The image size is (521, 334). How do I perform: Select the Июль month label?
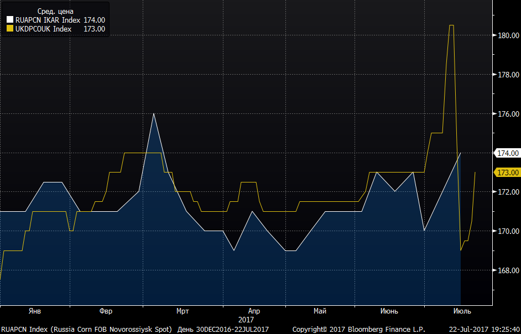pyautogui.click(x=462, y=311)
